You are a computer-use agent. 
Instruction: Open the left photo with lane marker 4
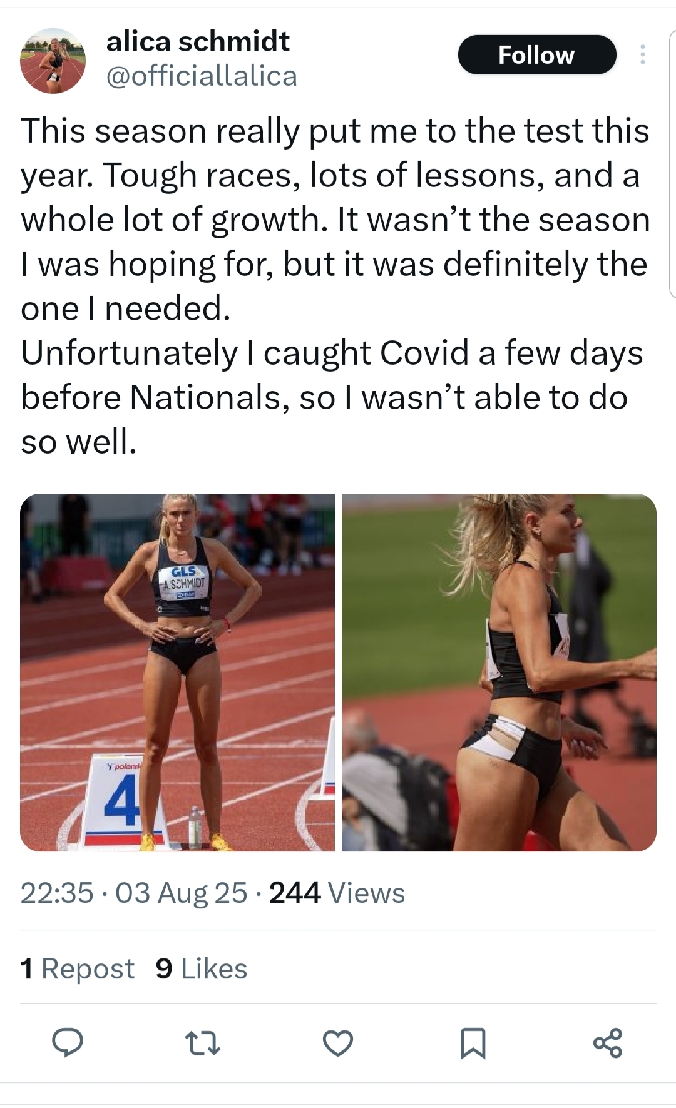[177, 672]
